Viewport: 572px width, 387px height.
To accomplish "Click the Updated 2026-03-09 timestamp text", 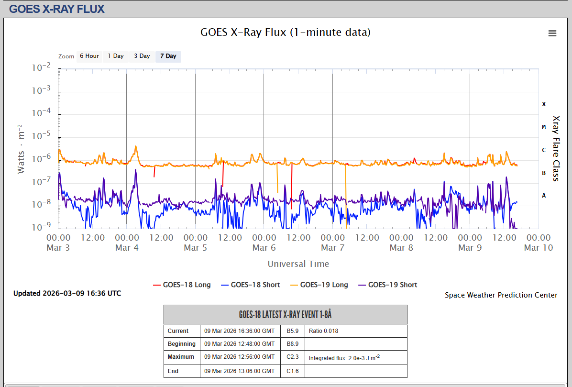I will [67, 293].
